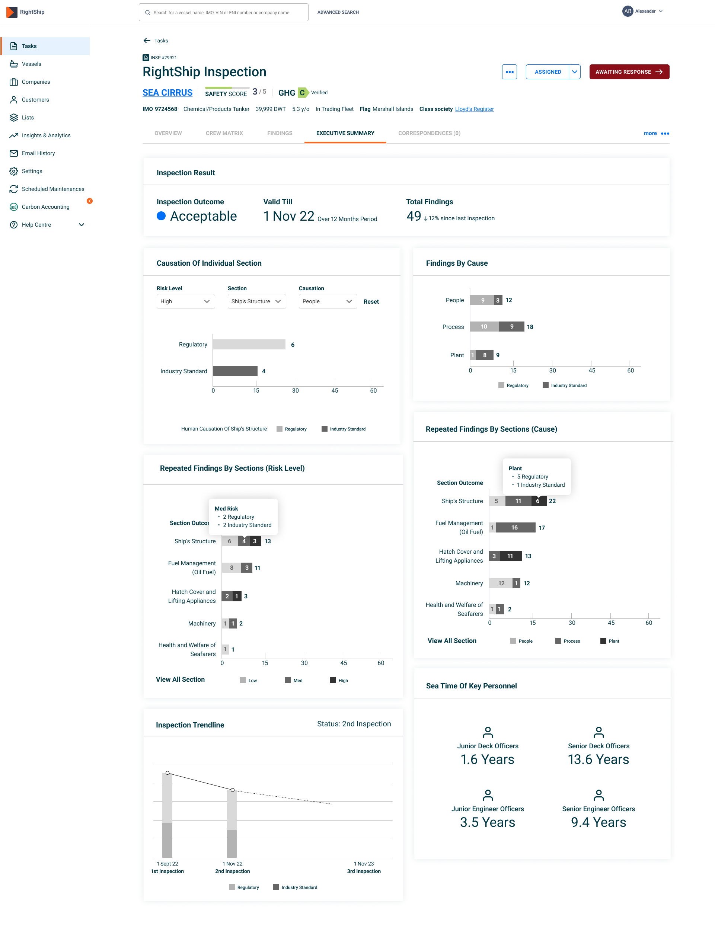Click the vessel search input field

pos(223,12)
